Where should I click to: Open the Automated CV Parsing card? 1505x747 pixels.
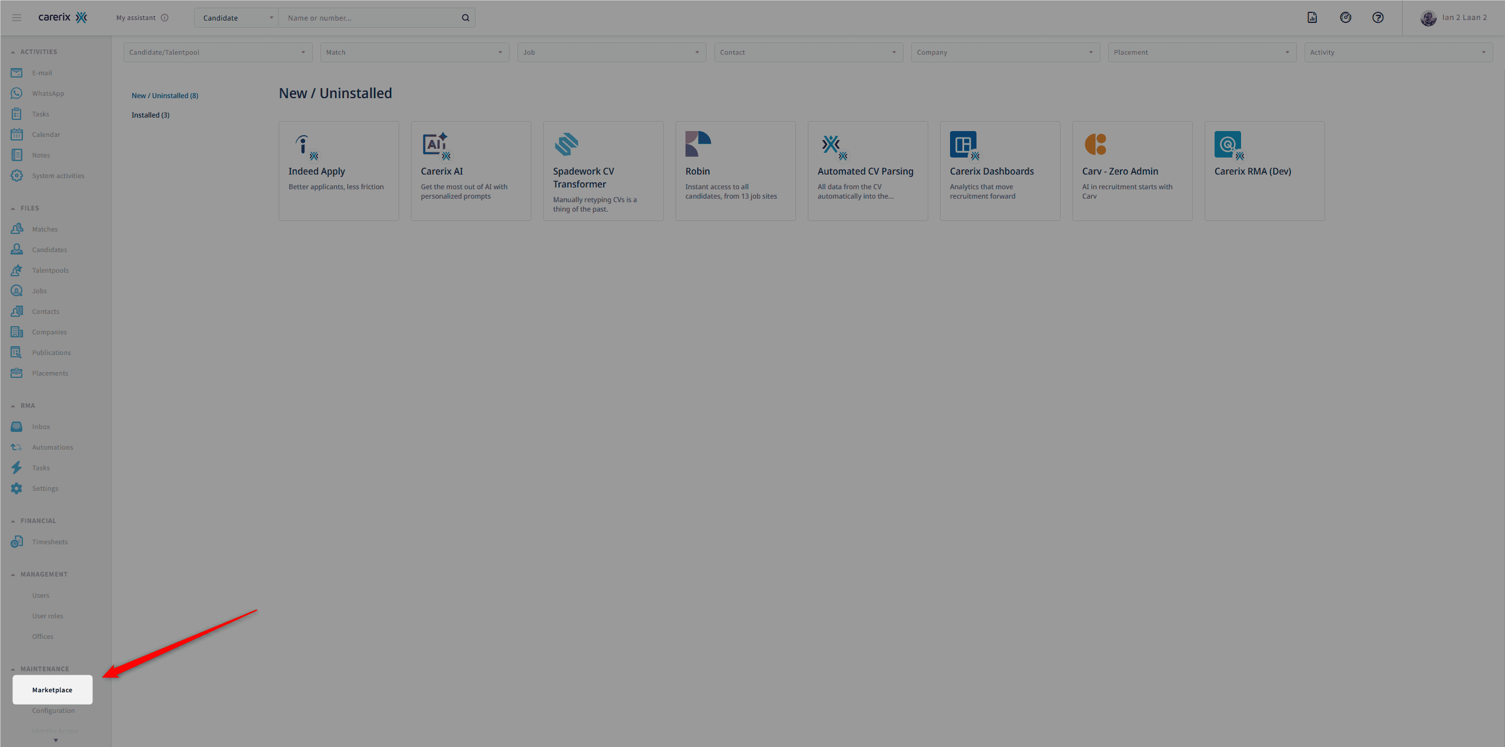[868, 171]
